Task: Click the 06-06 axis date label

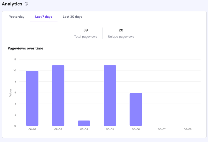Action: [136, 129]
